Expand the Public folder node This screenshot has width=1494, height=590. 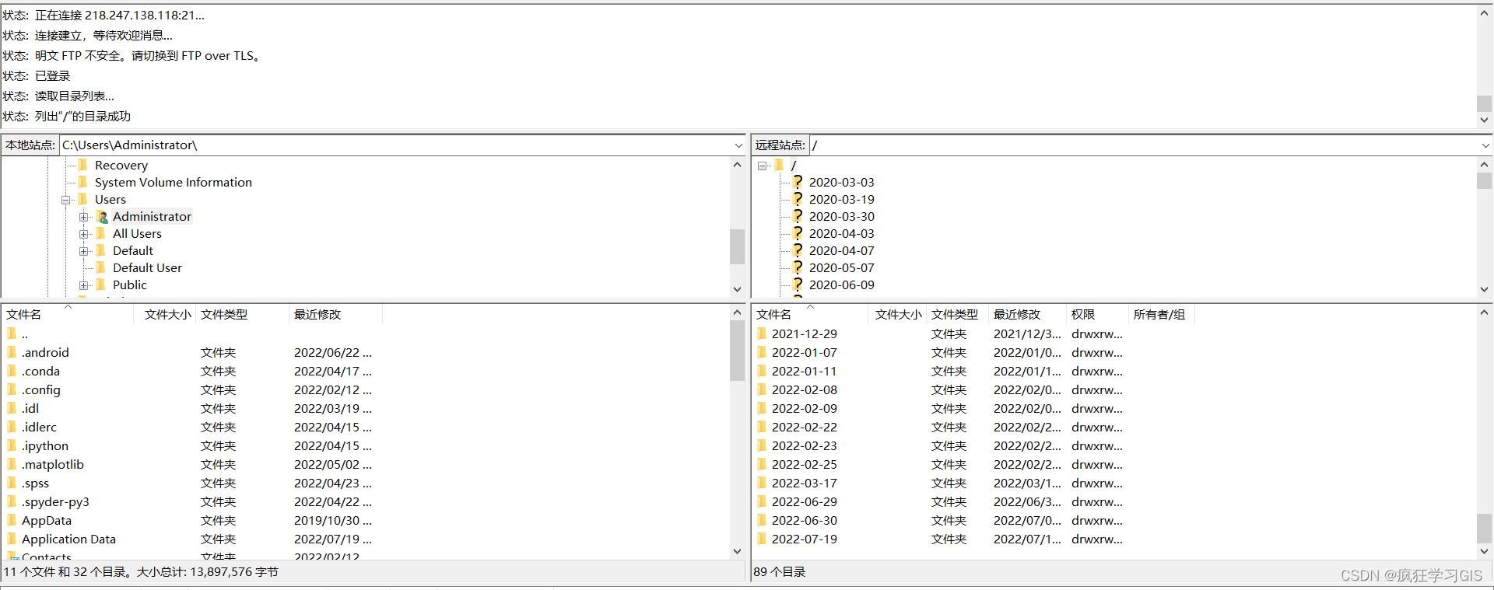pyautogui.click(x=83, y=285)
